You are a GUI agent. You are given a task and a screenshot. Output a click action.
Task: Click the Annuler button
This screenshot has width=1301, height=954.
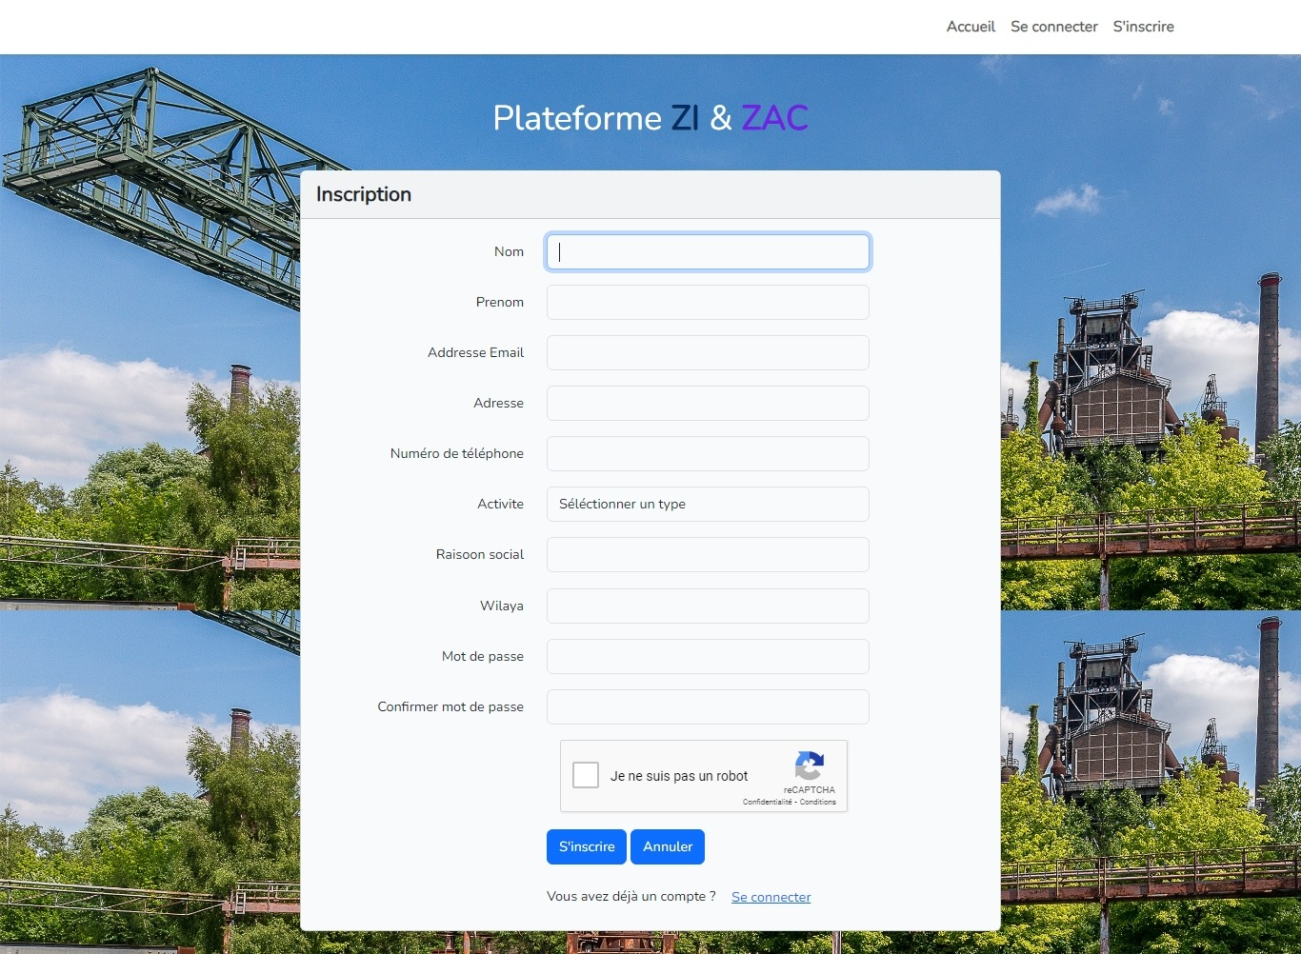point(667,846)
